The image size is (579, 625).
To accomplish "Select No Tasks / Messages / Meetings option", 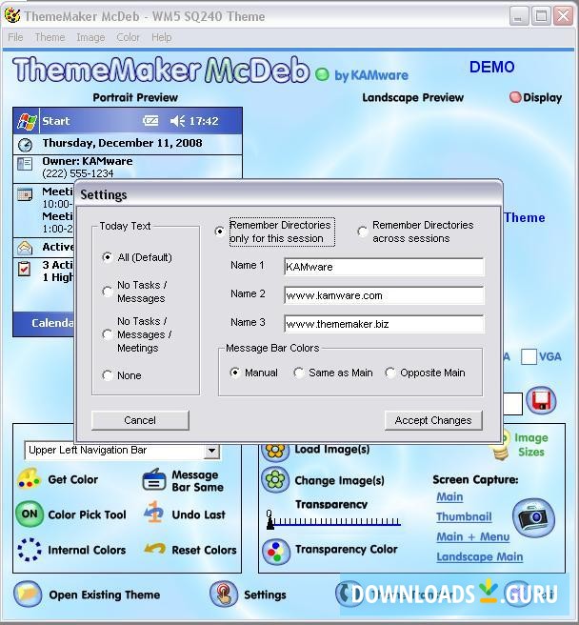I will point(107,334).
